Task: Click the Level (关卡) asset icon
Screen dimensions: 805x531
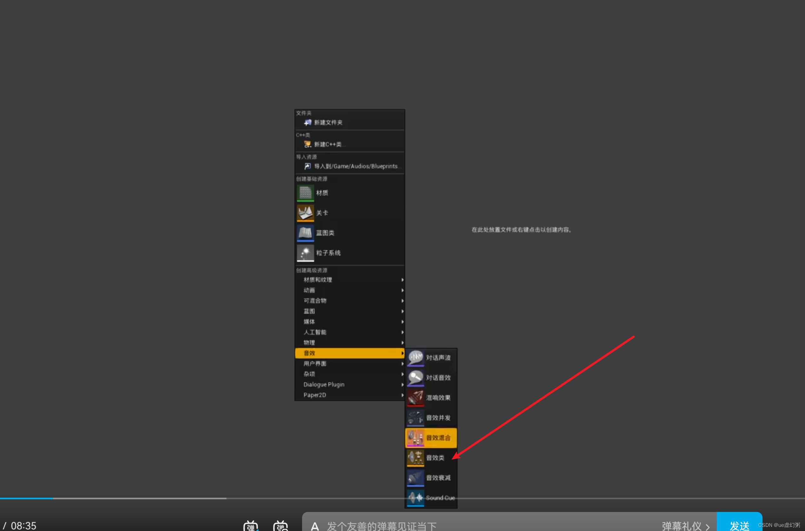Action: 305,213
